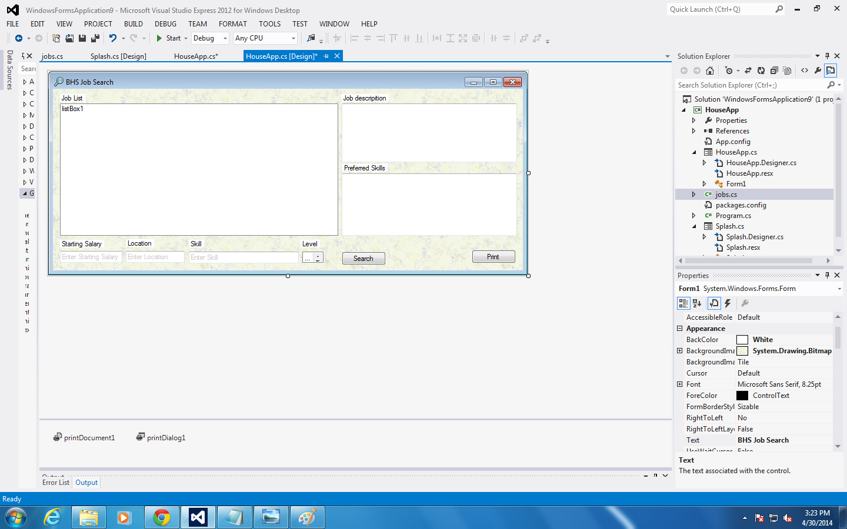Start debugging with the green Start button
847x529 pixels.
tap(168, 38)
